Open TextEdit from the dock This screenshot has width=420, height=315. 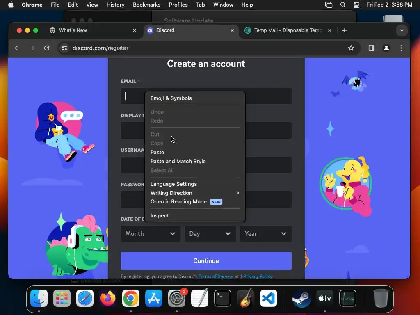tap(200, 298)
